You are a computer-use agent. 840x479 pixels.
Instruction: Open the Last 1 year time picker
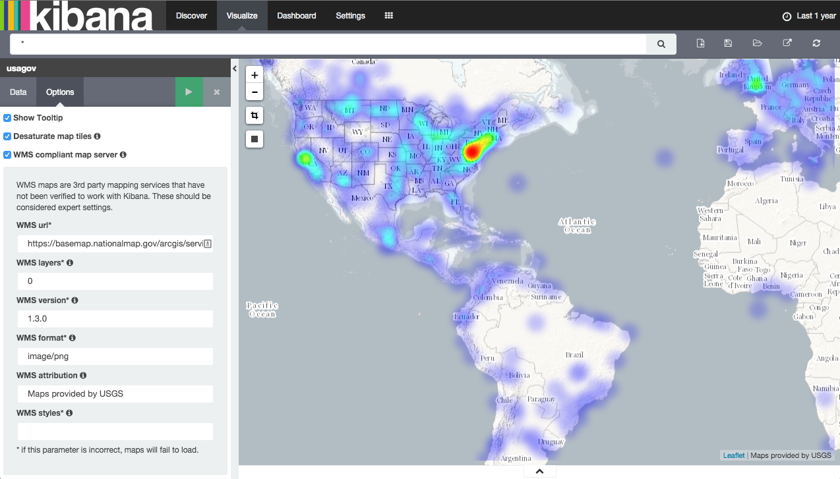click(809, 15)
